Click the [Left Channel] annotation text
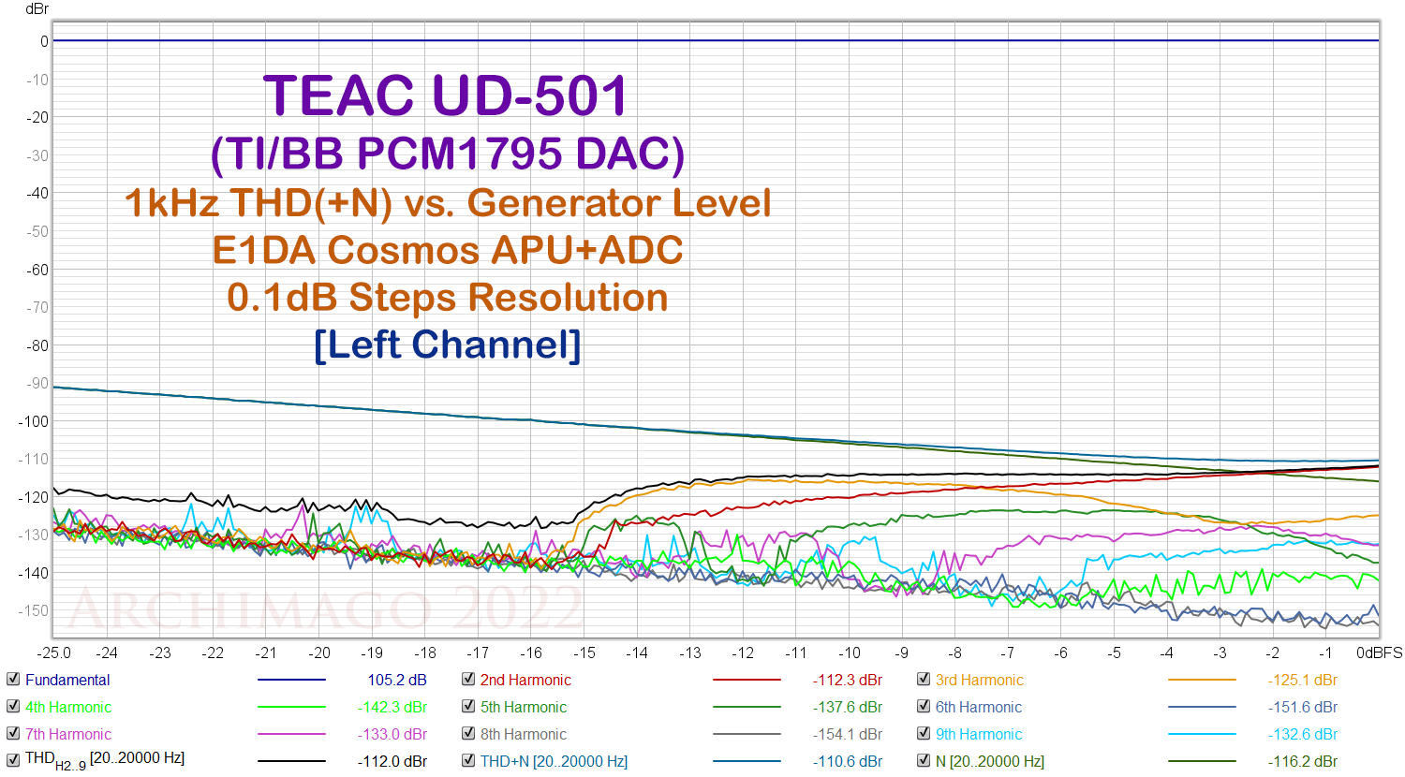The image size is (1405, 777). coord(448,345)
